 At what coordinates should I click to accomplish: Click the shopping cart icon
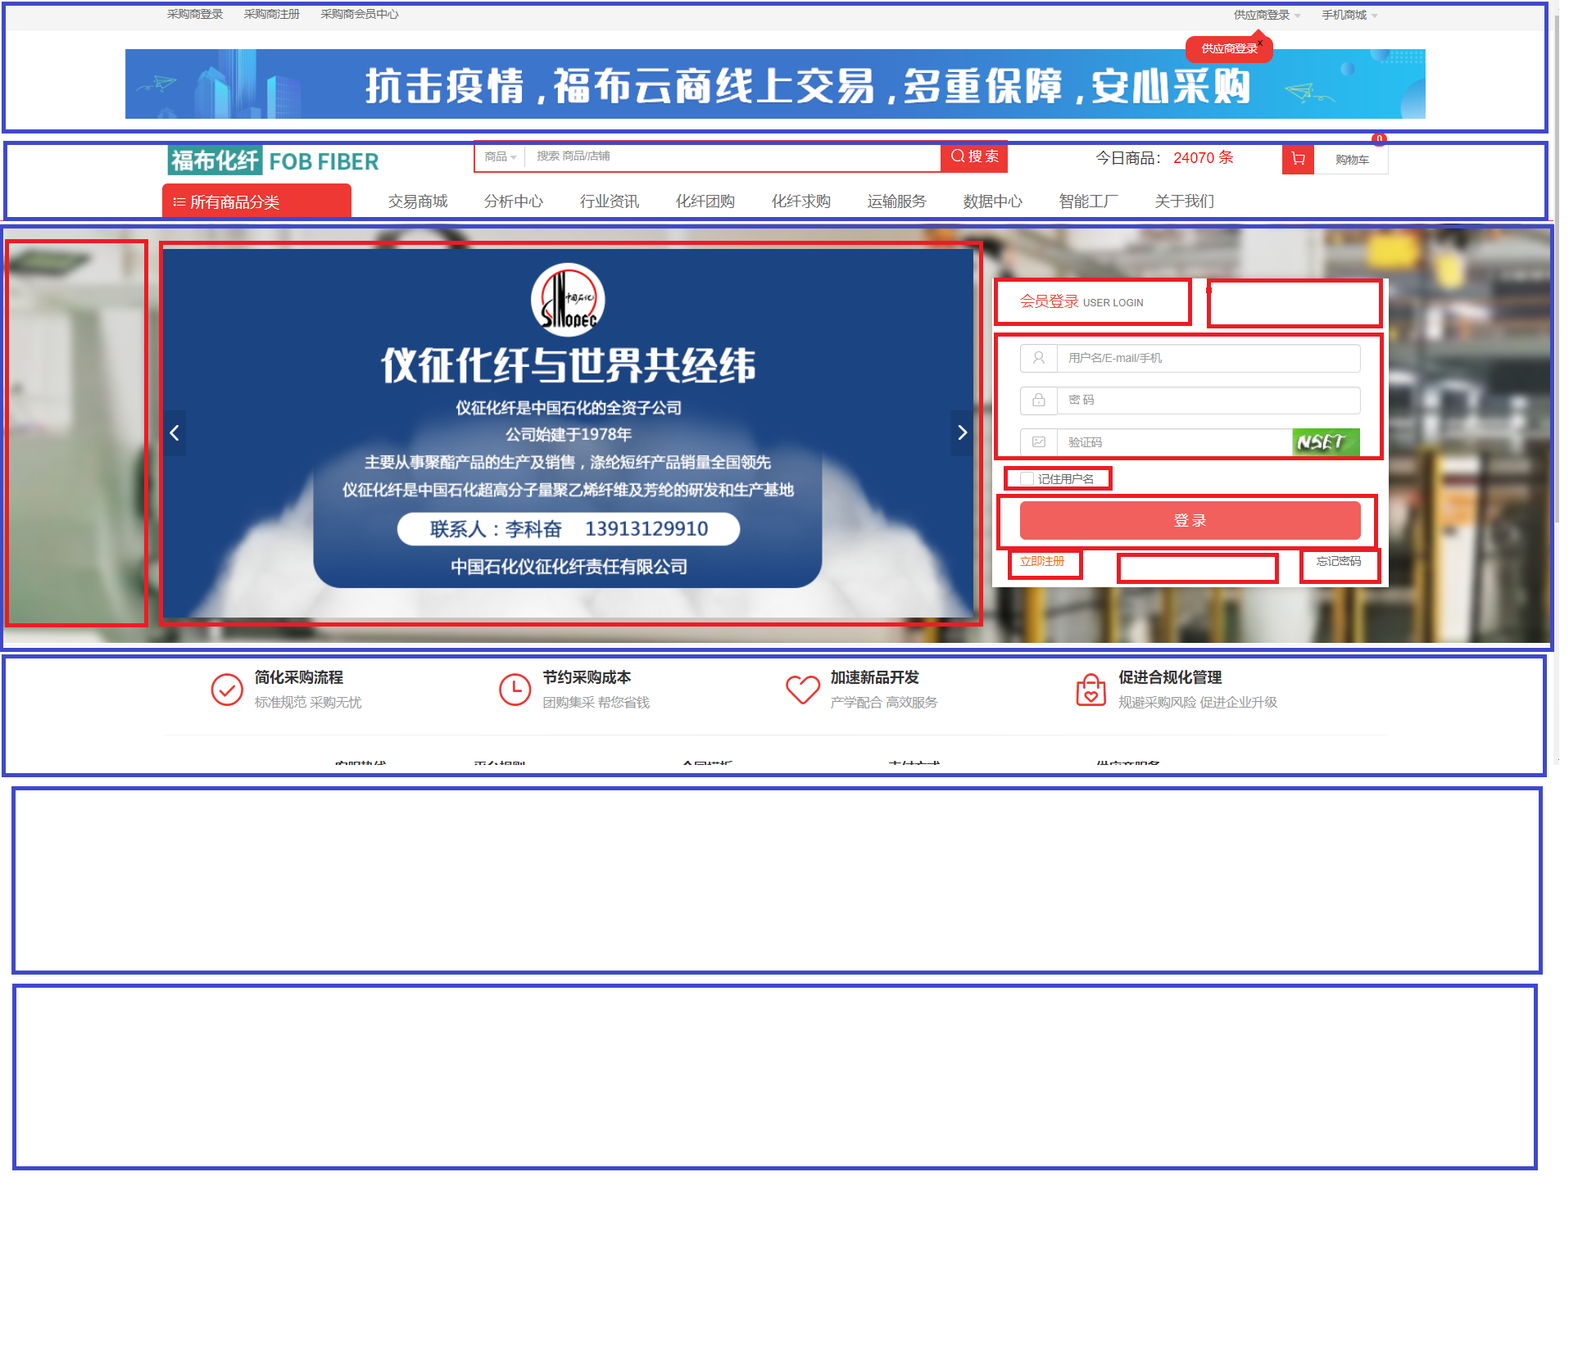1298,159
